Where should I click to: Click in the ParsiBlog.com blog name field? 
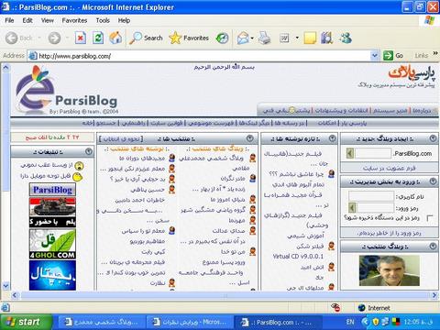pos(373,153)
